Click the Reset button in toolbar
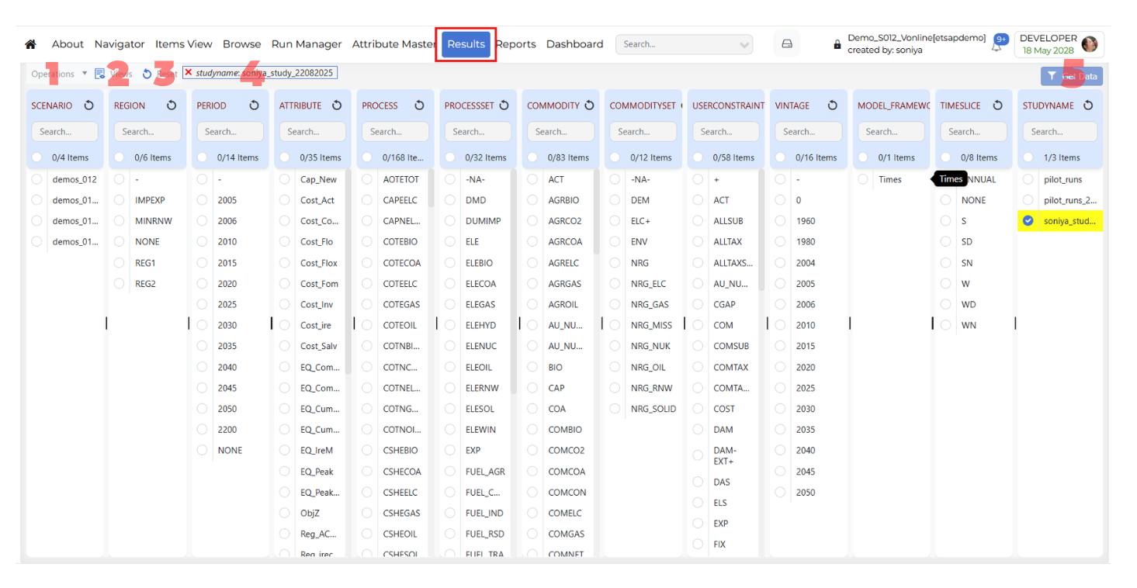The width and height of the screenshot is (1137, 588). [160, 74]
